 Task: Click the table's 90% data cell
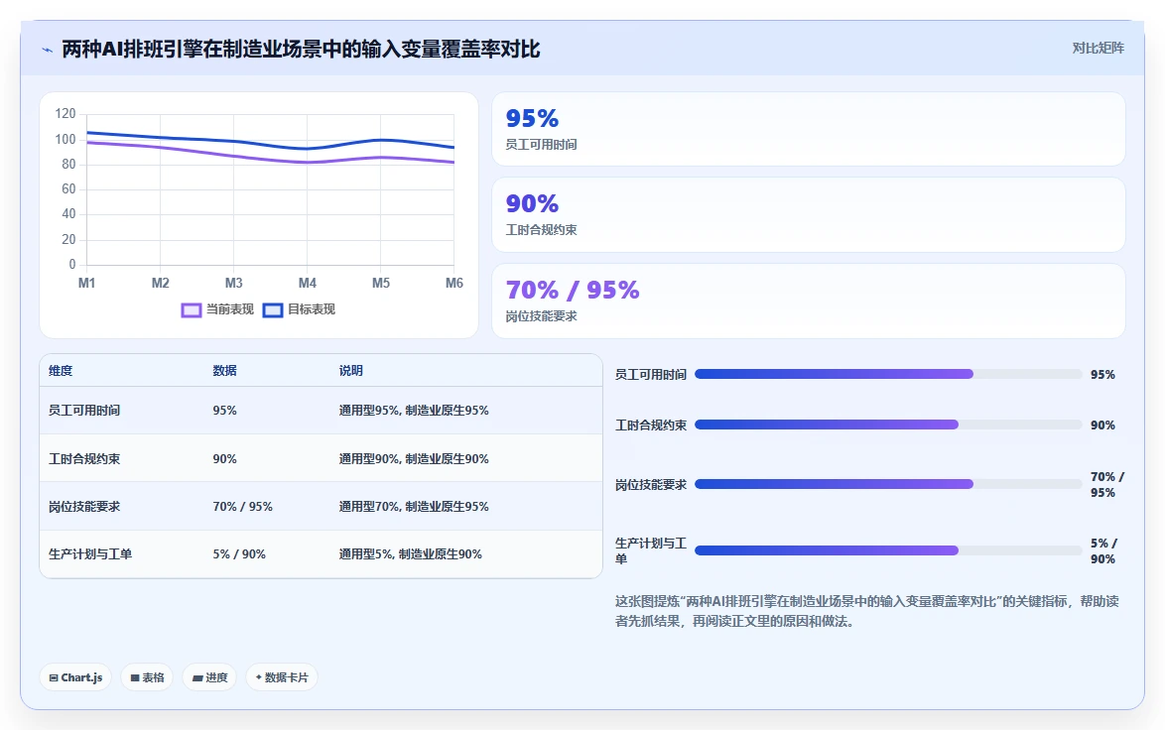[224, 459]
